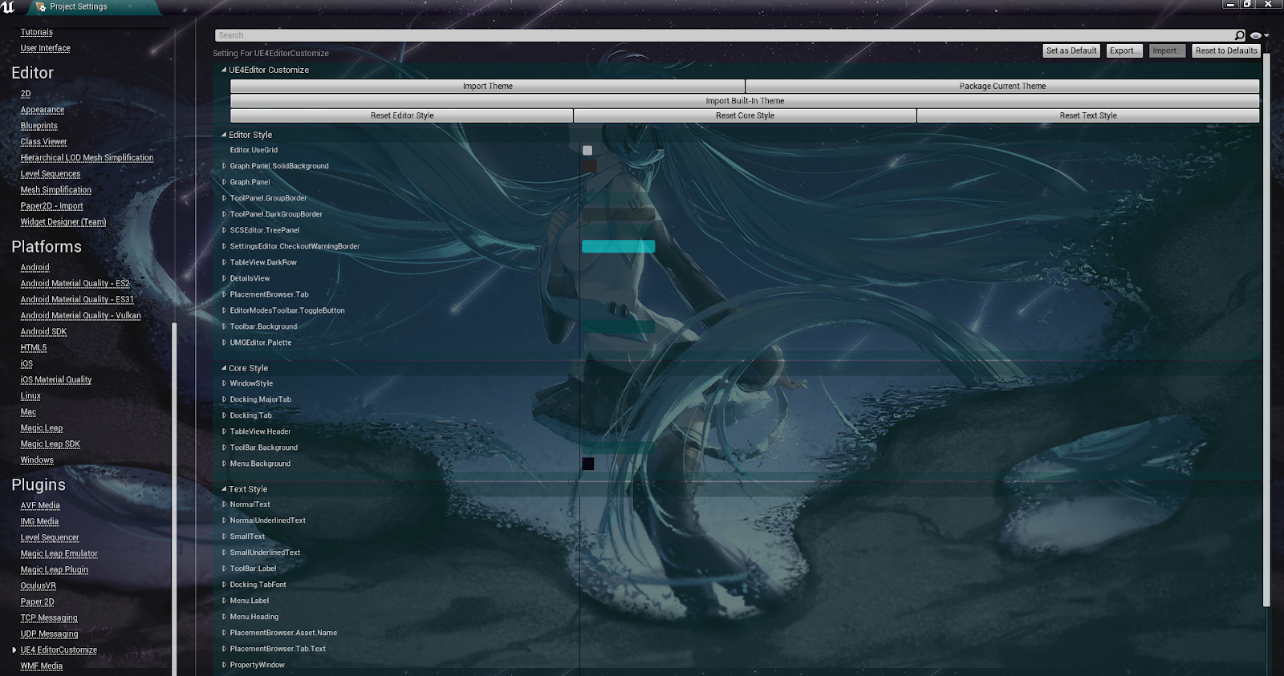Image resolution: width=1284 pixels, height=676 pixels.
Task: Expand the SmallText row
Action: (224, 536)
